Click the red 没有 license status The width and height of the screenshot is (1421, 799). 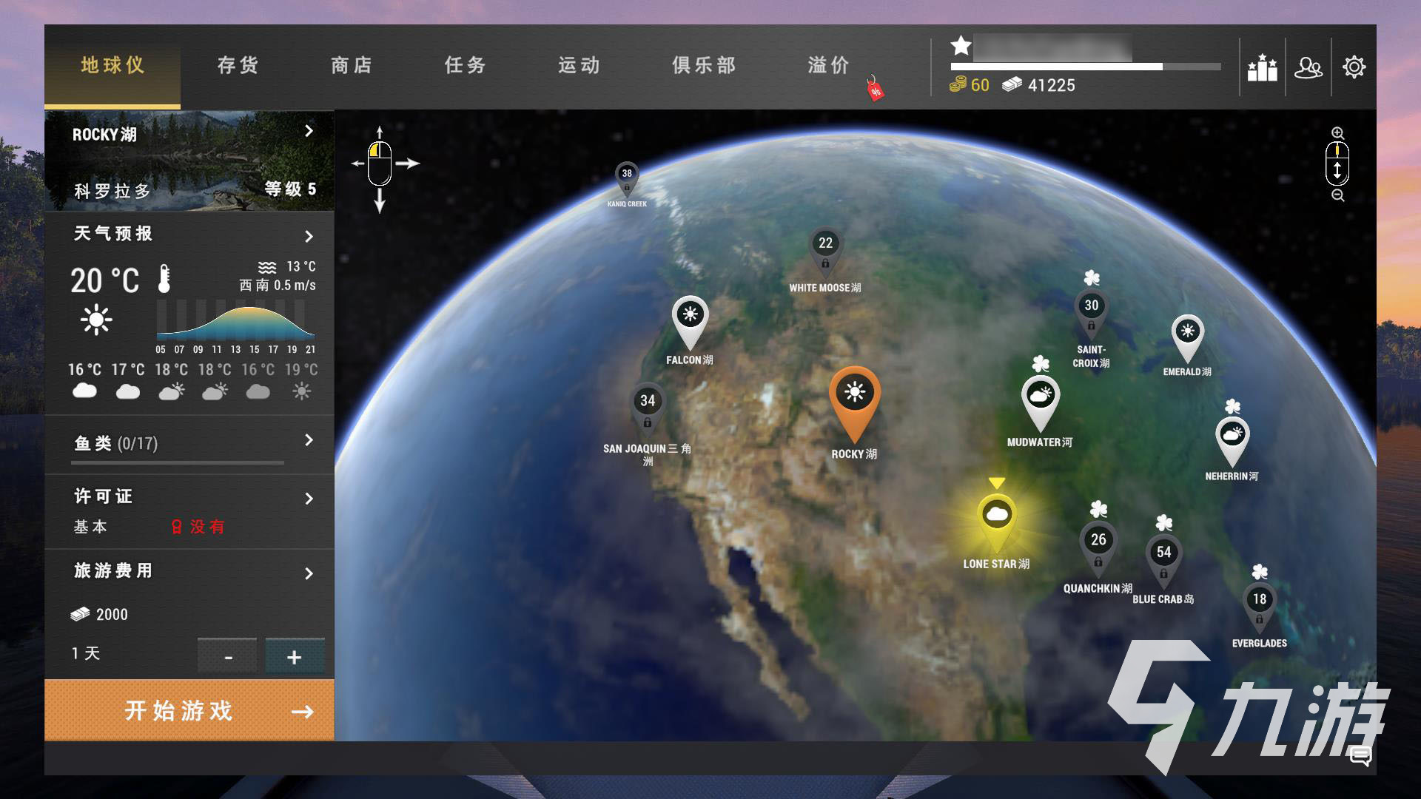[x=198, y=527]
